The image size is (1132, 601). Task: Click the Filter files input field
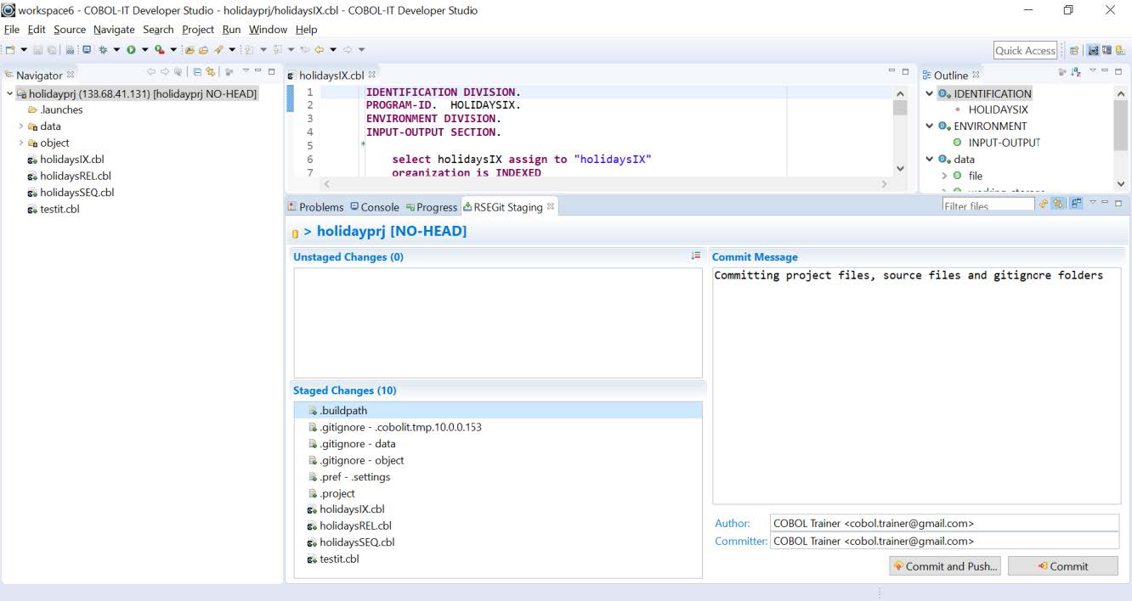click(x=988, y=206)
